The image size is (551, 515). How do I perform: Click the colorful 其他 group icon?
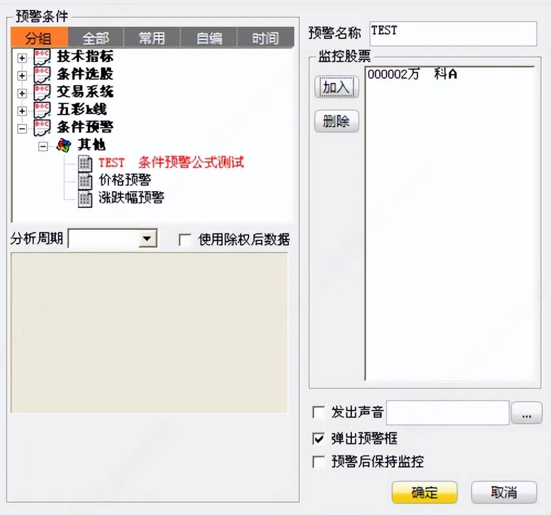pyautogui.click(x=64, y=145)
